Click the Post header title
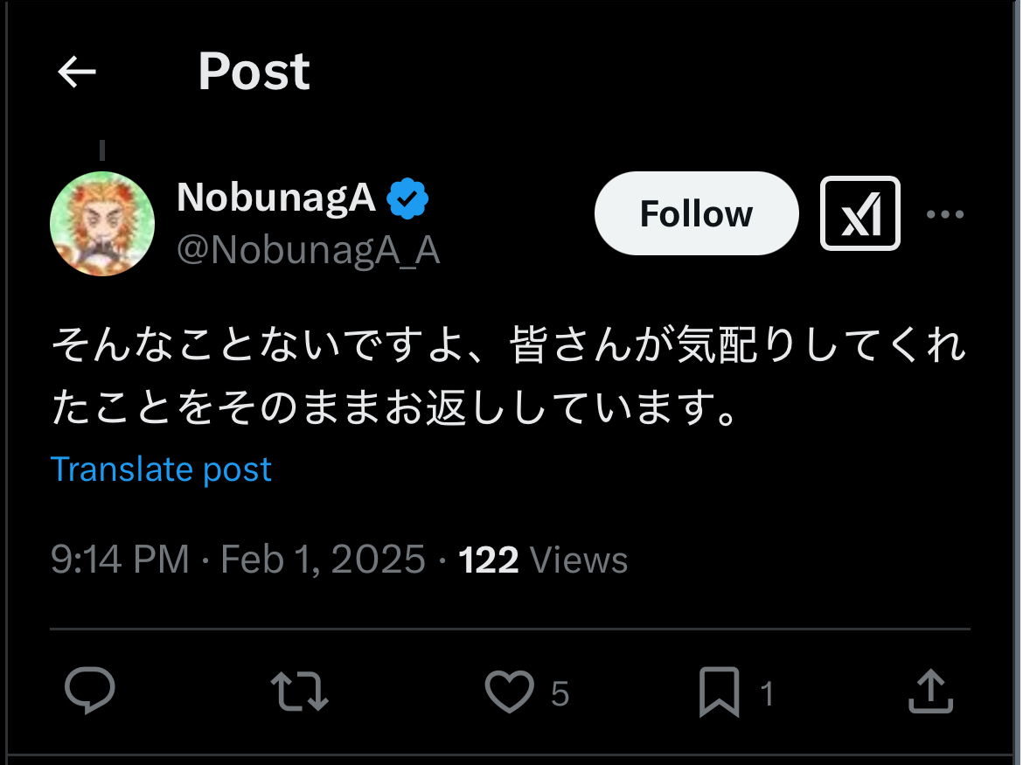Viewport: 1023px width, 765px height. coord(254,72)
